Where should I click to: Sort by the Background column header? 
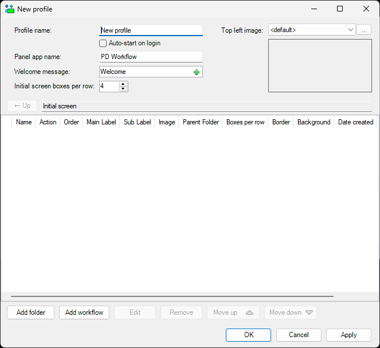pos(314,122)
